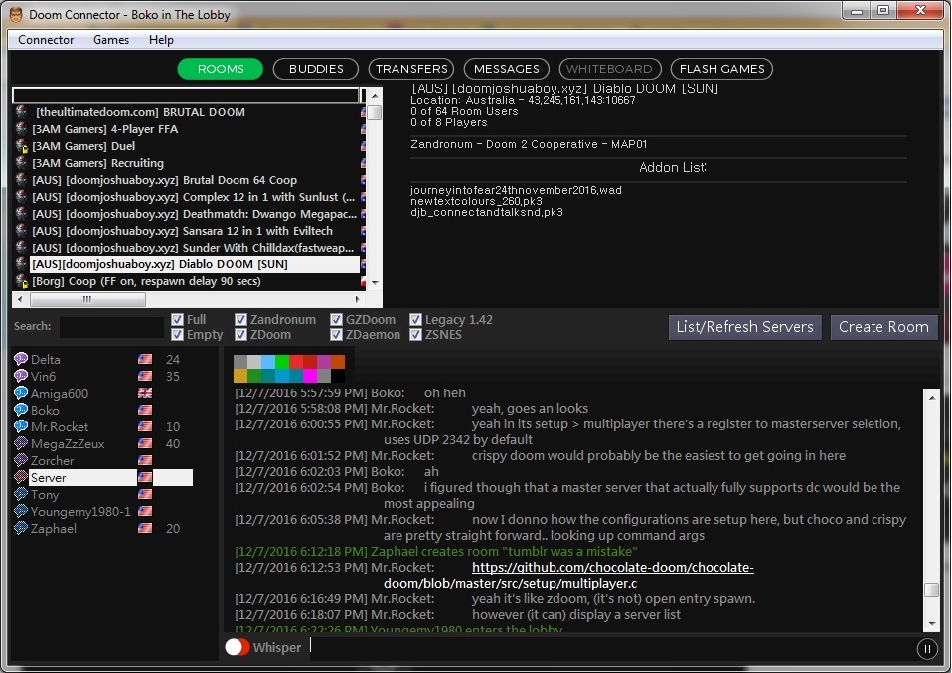
Task: Click the user icon beside Delta
Action: (x=21, y=359)
